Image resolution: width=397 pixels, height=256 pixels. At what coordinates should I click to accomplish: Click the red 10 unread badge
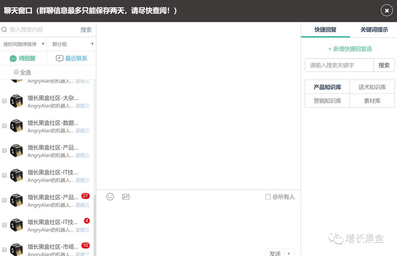[x=85, y=245]
